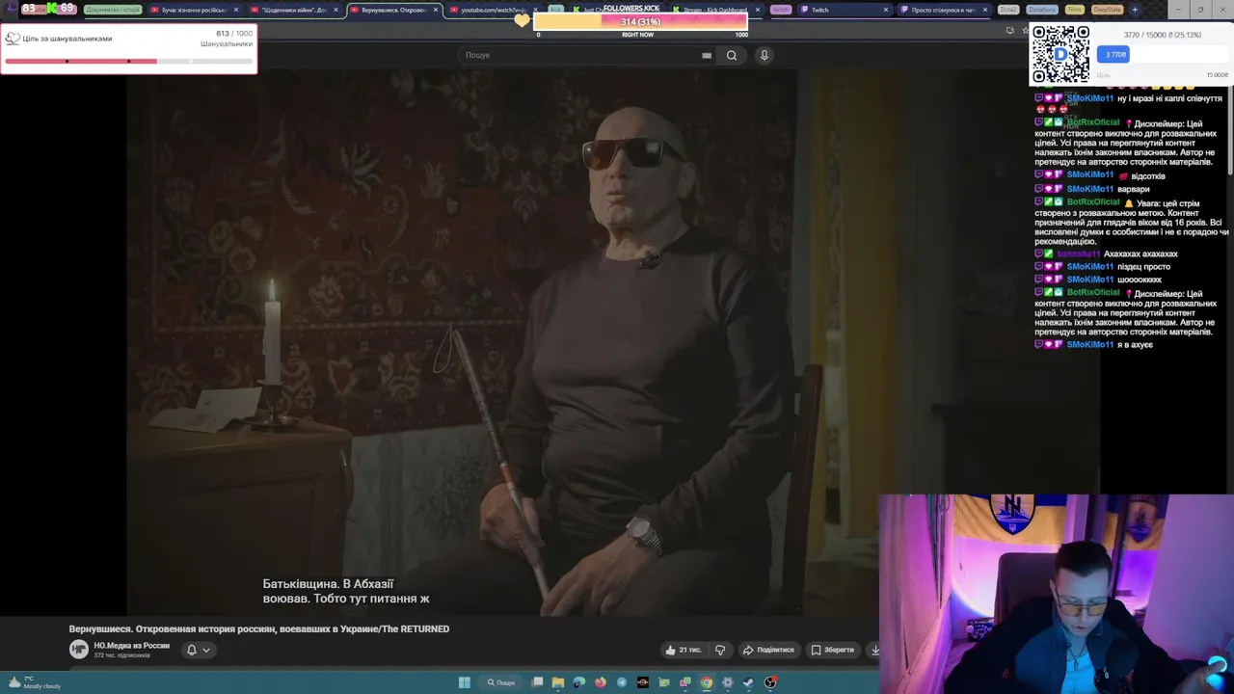
Task: Click the Followers Kick progress bar
Action: (640, 22)
